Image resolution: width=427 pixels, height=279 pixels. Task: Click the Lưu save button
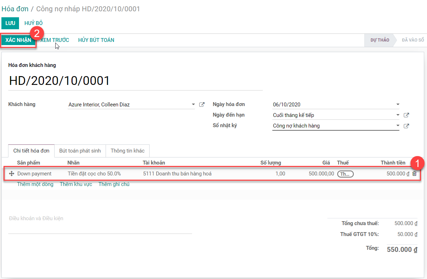pyautogui.click(x=10, y=23)
